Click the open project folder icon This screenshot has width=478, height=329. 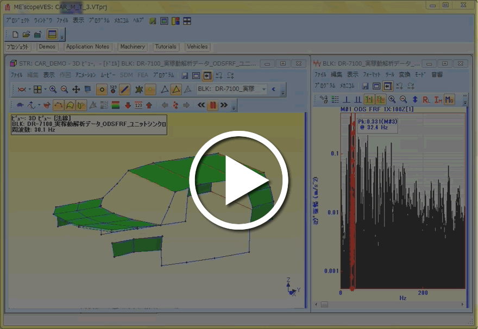coord(26,35)
